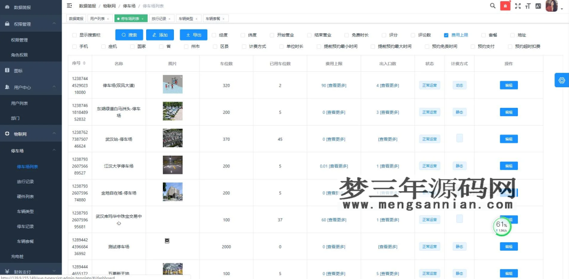Edit the 测试停车场 row

click(x=509, y=246)
